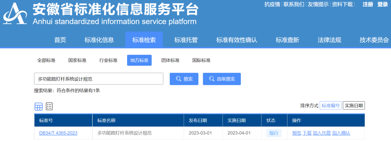
Task: Select the 全部标准 tab
Action: (46, 60)
